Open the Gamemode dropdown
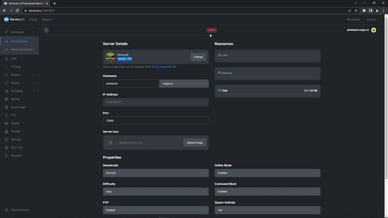This screenshot has height=218, width=388. coord(156,173)
